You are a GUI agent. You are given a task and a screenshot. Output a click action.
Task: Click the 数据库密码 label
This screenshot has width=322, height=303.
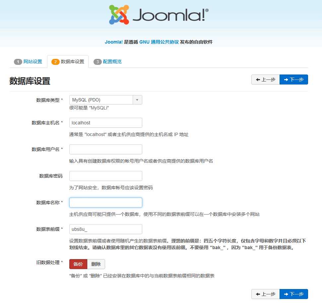[51, 176]
